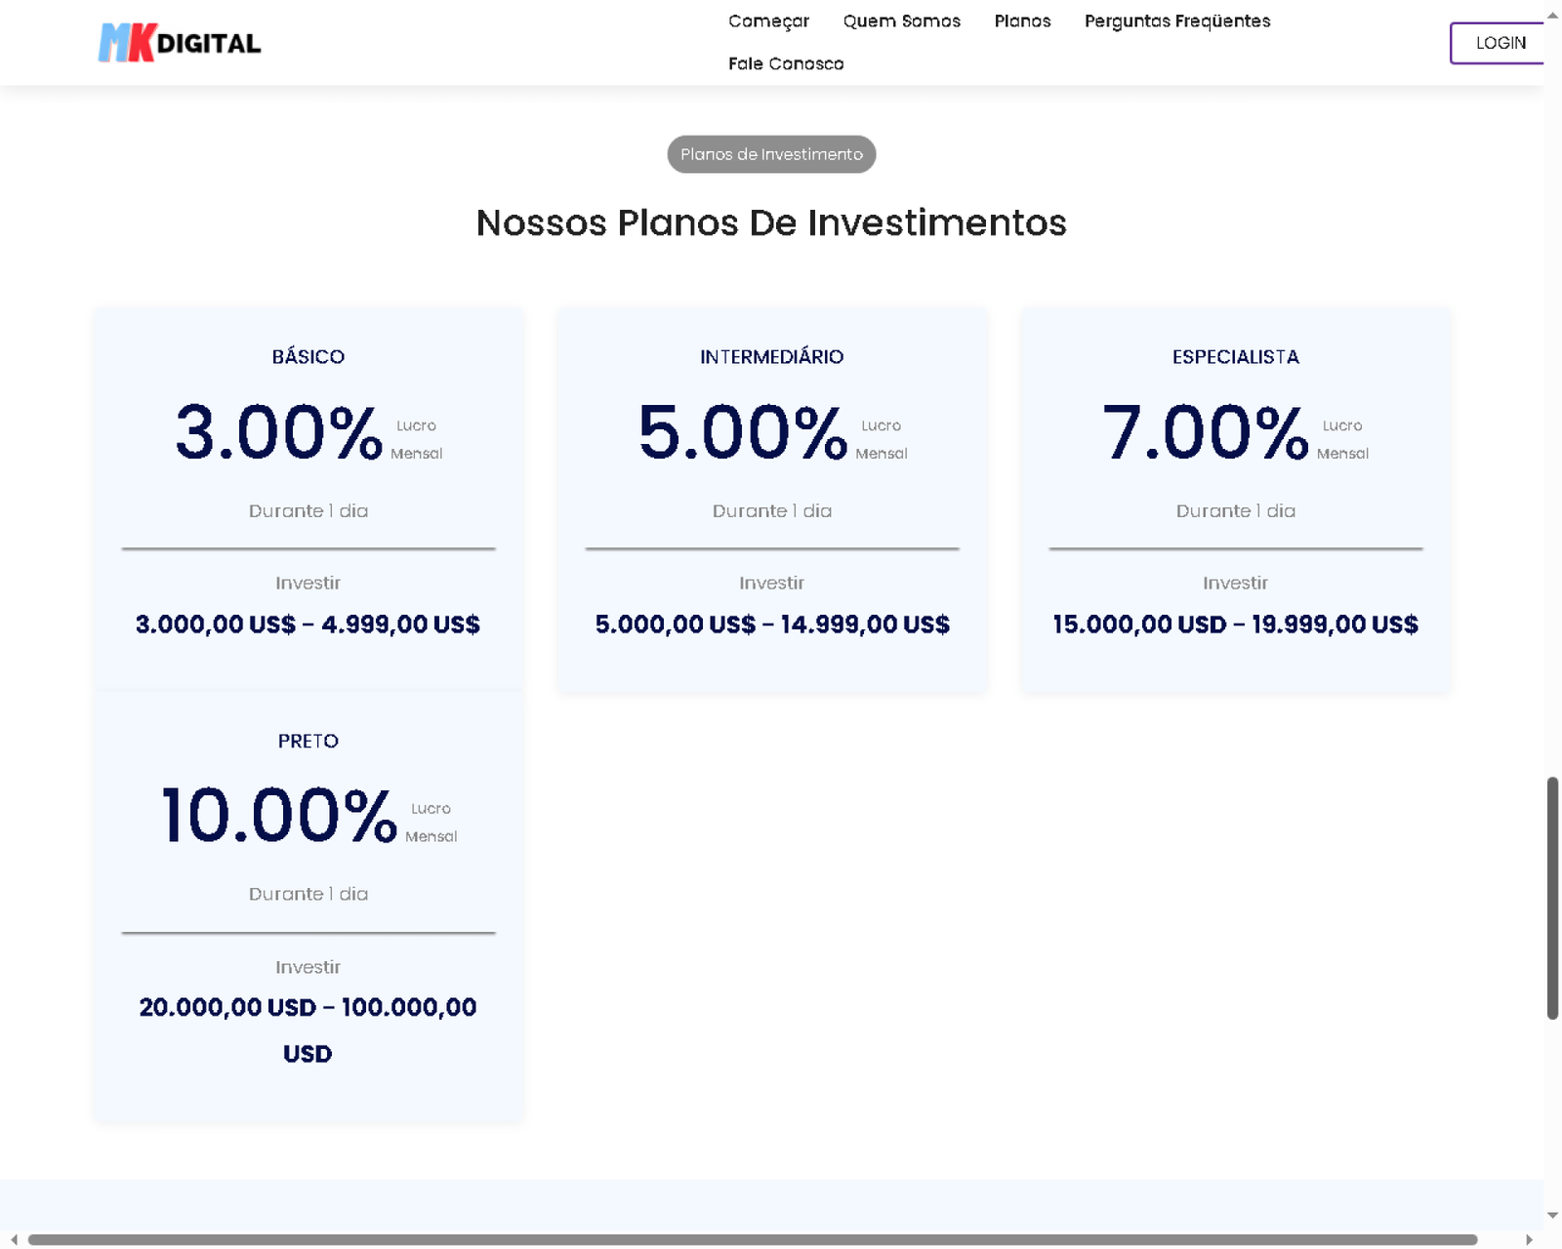This screenshot has height=1249, width=1562.
Task: Click the right arrow of the horizontal scrollbar
Action: 1529,1239
